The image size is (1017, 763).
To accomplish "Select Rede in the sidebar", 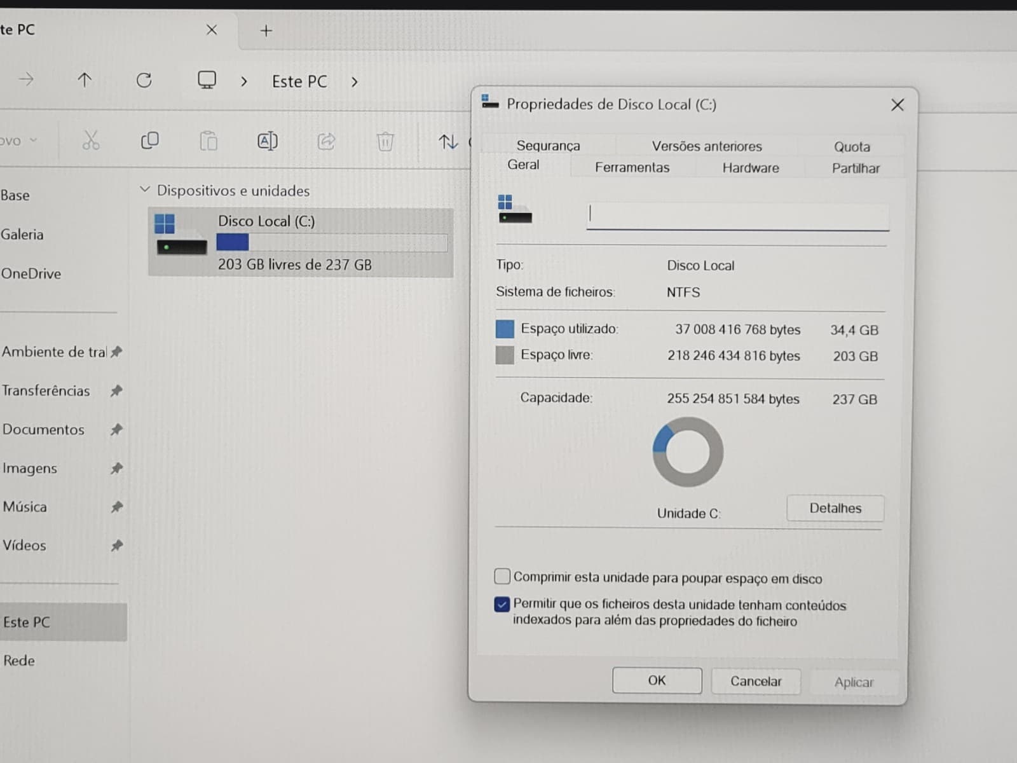I will tap(19, 661).
